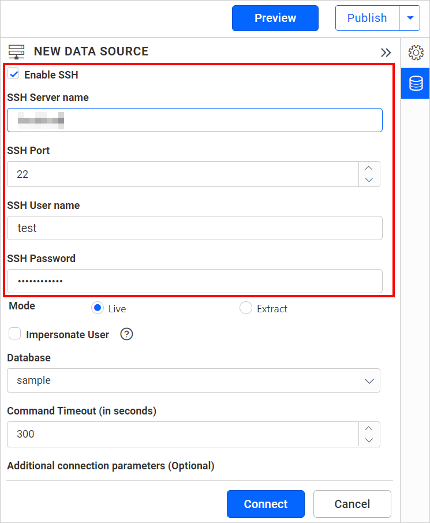This screenshot has height=523, width=430.
Task: Open the settings gear panel
Action: coord(415,53)
